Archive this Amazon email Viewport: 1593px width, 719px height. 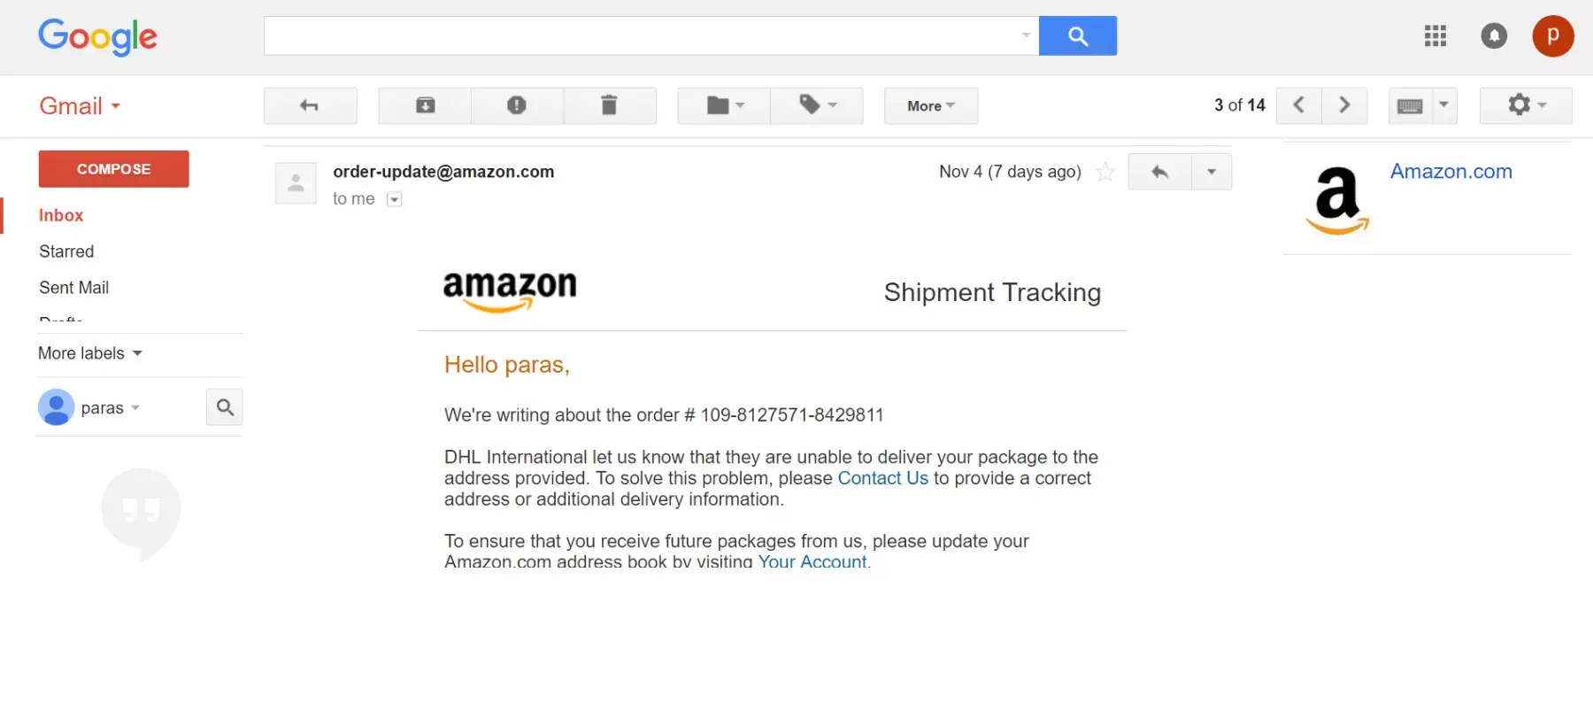[425, 106]
